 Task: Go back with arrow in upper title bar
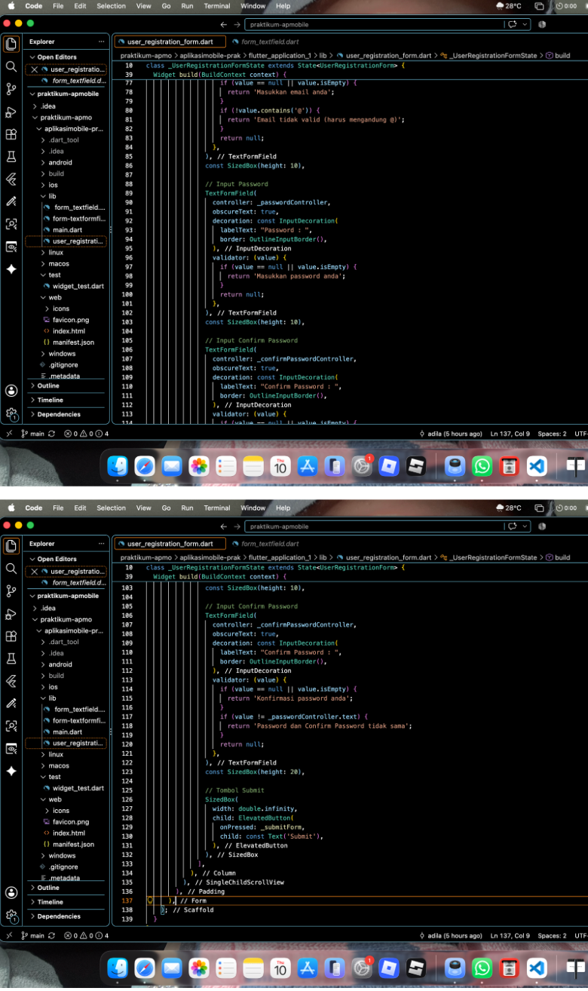point(224,24)
